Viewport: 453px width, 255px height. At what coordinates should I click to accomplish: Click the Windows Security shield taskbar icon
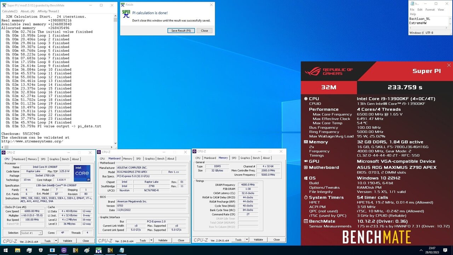coord(41,250)
